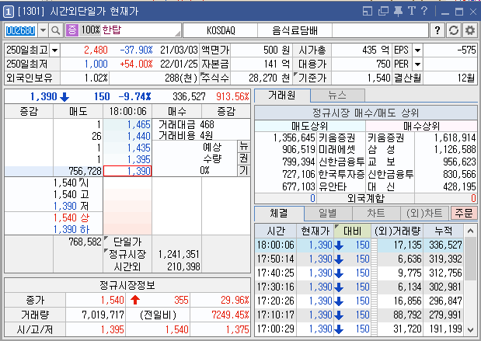Click the 시간 column header
481x341 pixels.
[276, 231]
